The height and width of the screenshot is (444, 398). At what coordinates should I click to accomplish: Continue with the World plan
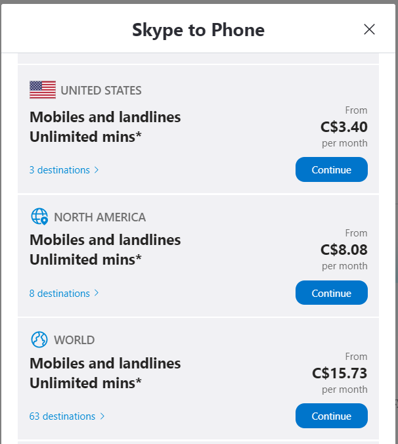331,416
